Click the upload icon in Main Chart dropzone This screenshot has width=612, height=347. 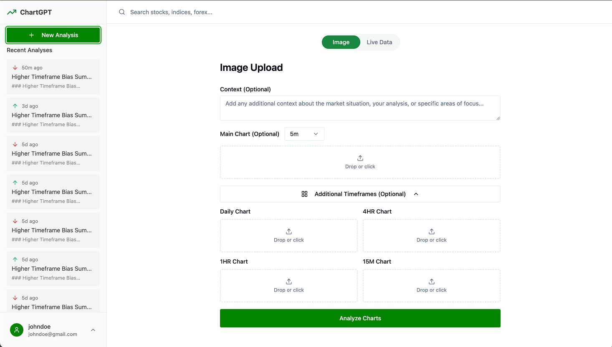coord(360,158)
